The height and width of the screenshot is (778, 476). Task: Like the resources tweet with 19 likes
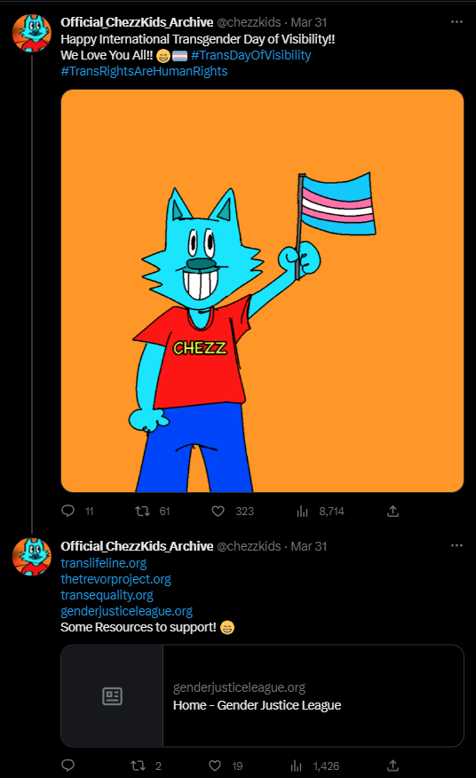click(x=215, y=766)
